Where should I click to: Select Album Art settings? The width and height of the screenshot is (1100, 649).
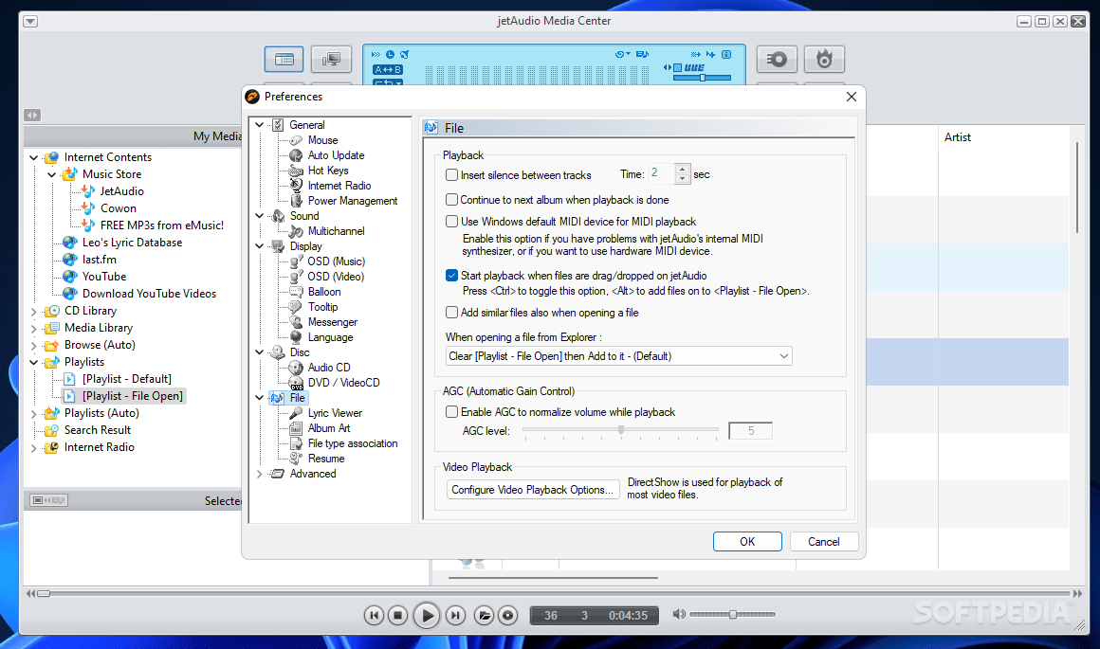[328, 428]
